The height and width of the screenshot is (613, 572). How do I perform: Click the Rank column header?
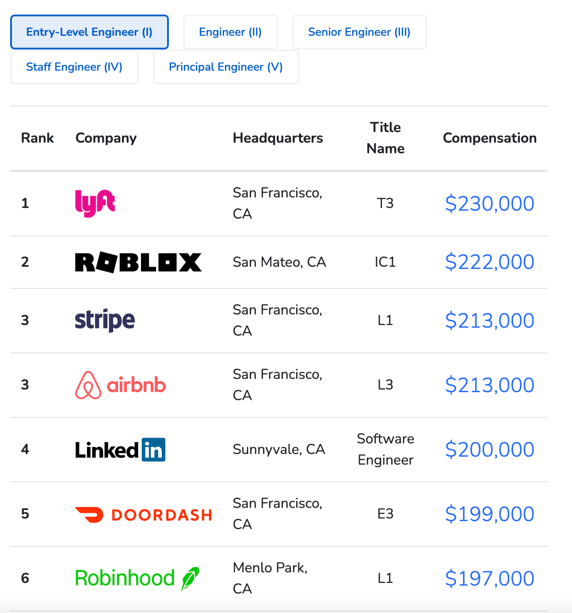38,138
